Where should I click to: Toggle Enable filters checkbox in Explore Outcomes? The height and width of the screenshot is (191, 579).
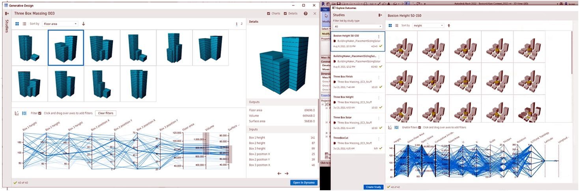click(x=419, y=127)
